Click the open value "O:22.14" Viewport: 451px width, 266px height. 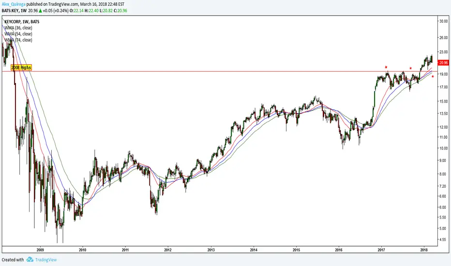point(76,11)
